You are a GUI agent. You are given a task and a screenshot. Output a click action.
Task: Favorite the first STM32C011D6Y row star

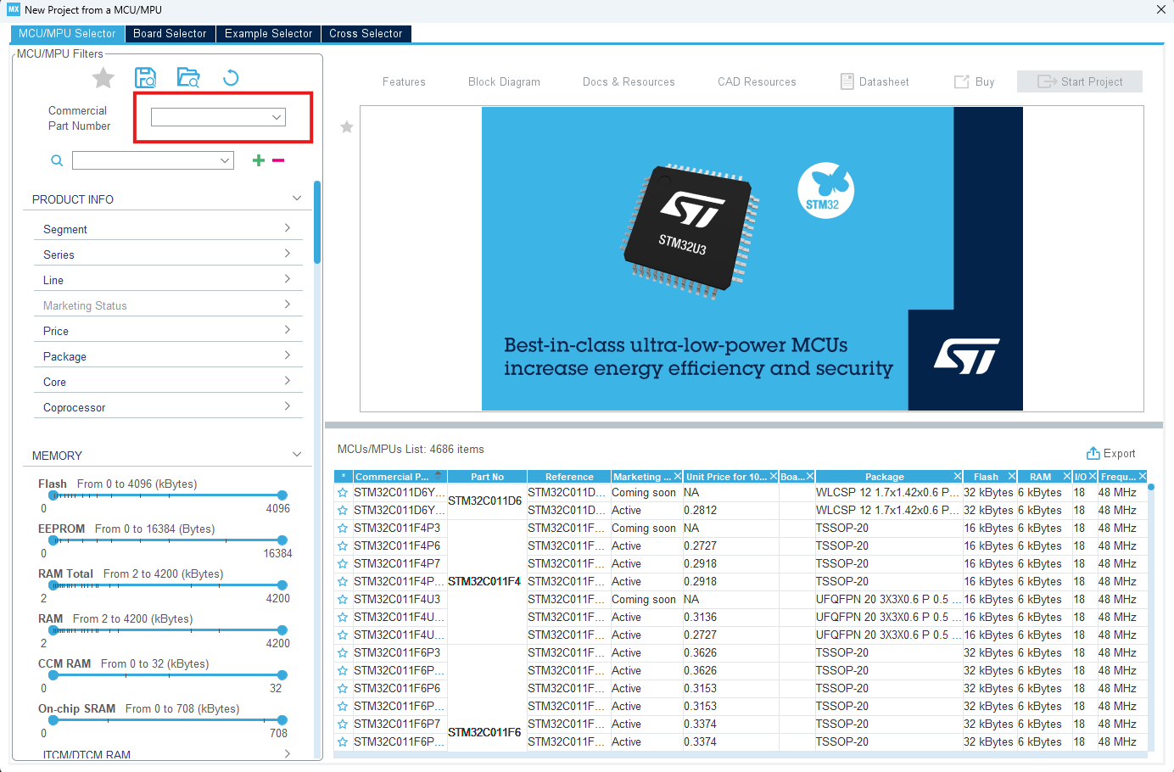[x=342, y=492]
